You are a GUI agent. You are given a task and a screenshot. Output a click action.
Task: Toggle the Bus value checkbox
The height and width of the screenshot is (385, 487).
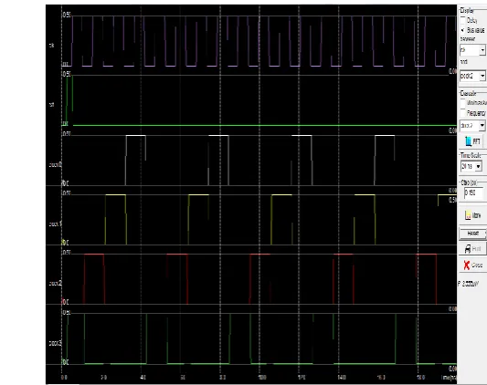[x=462, y=30]
